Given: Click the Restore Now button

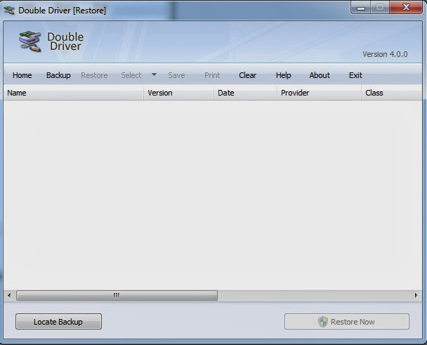Looking at the screenshot, I should pyautogui.click(x=347, y=322).
